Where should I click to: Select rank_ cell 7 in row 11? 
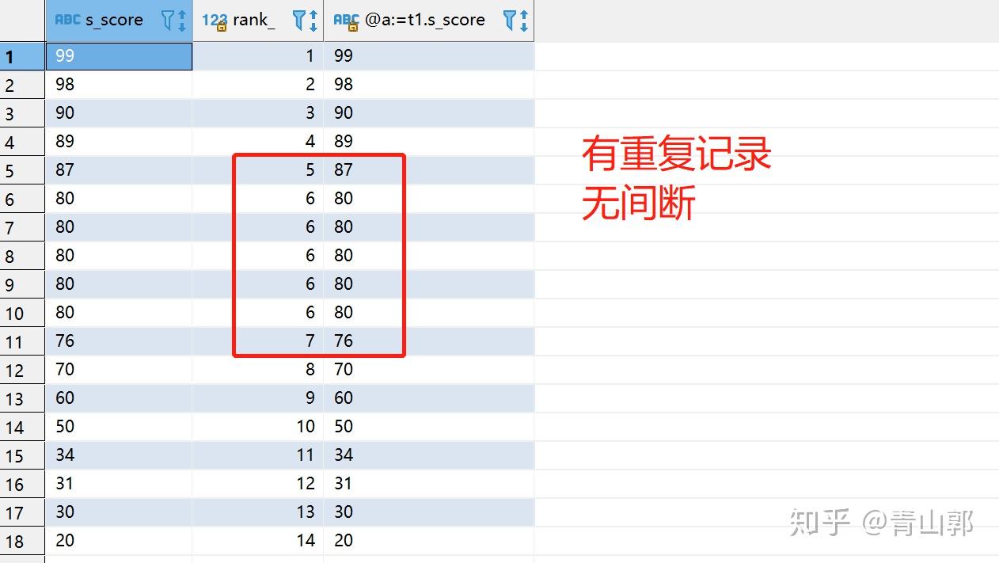258,341
